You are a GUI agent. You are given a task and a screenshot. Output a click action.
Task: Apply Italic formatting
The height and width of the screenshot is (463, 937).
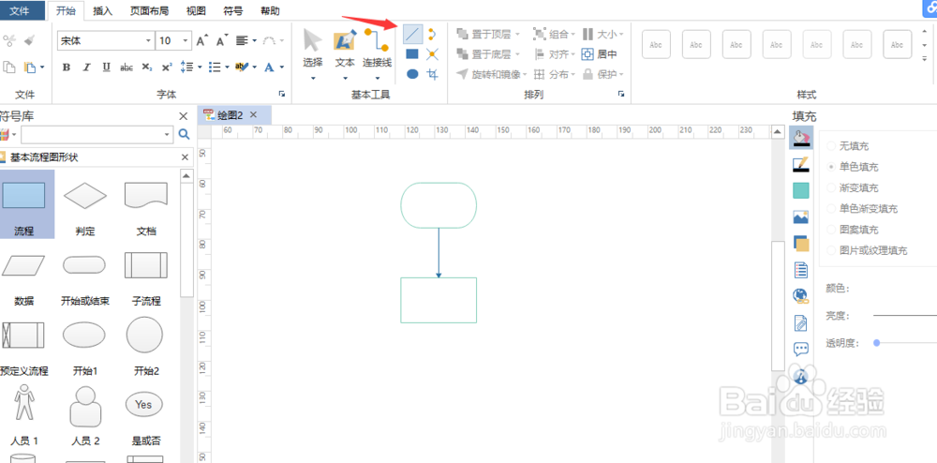pos(86,67)
